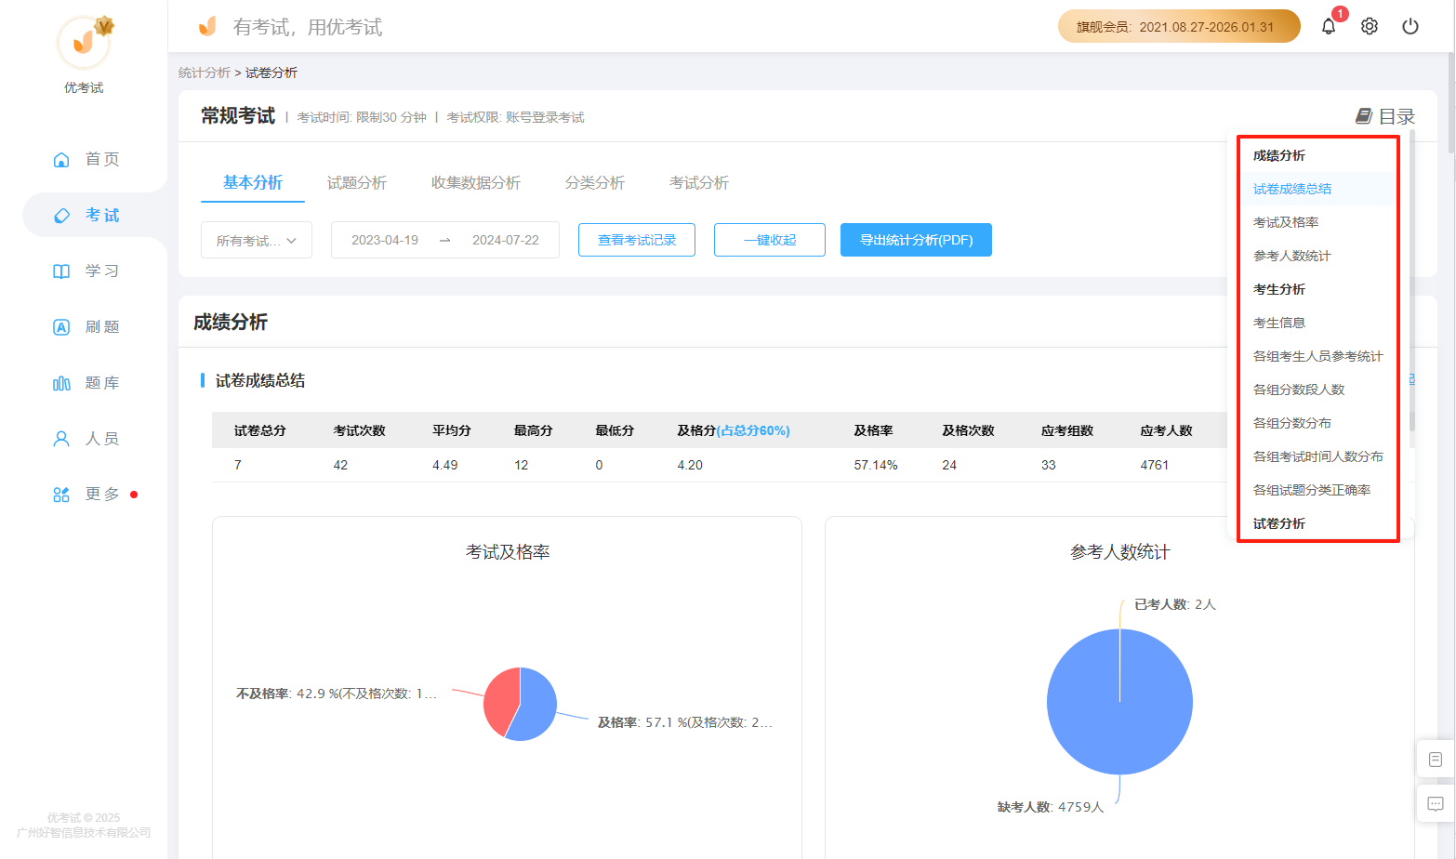Open the document floating icon
1456x859 pixels.
(1436, 760)
